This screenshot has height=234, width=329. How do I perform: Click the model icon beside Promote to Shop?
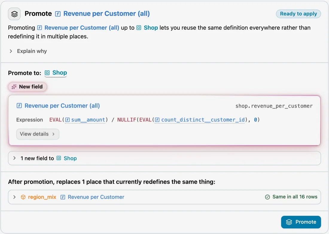(x=47, y=73)
